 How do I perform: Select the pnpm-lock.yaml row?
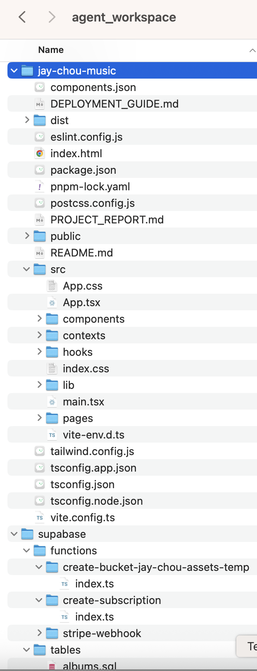pos(132,187)
